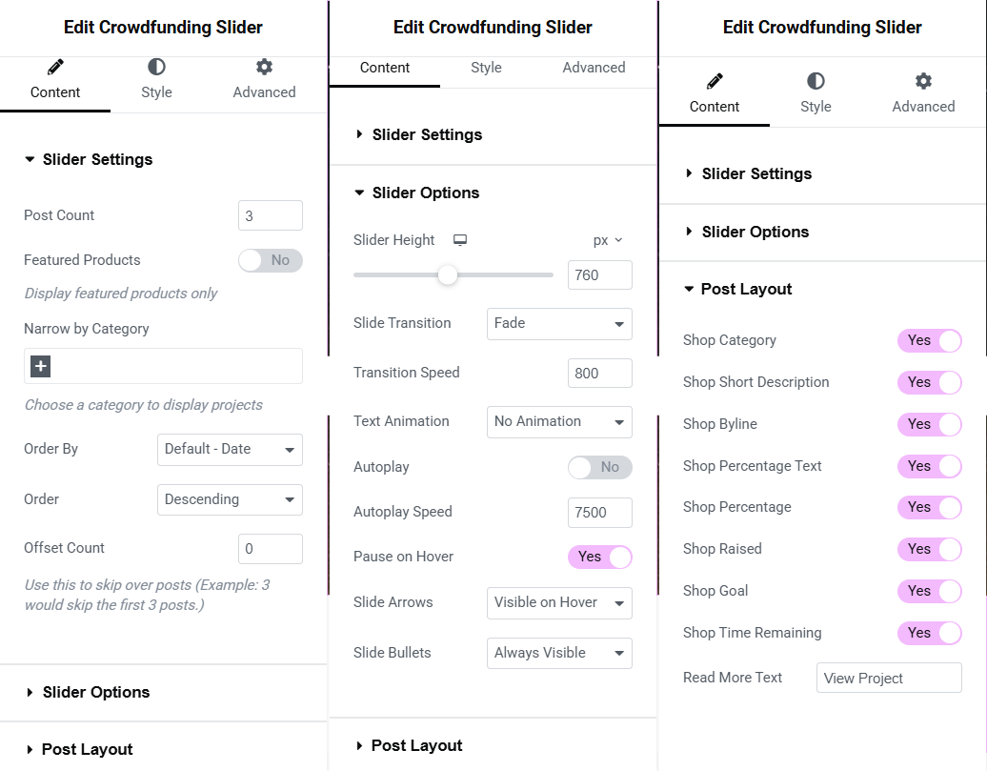The image size is (987, 771).
Task: Open the Slide Transition Fade dropdown
Action: click(559, 324)
